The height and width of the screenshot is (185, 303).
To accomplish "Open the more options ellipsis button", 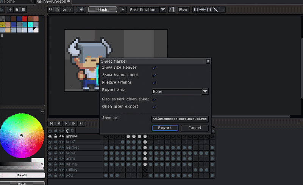I will point(222,9).
